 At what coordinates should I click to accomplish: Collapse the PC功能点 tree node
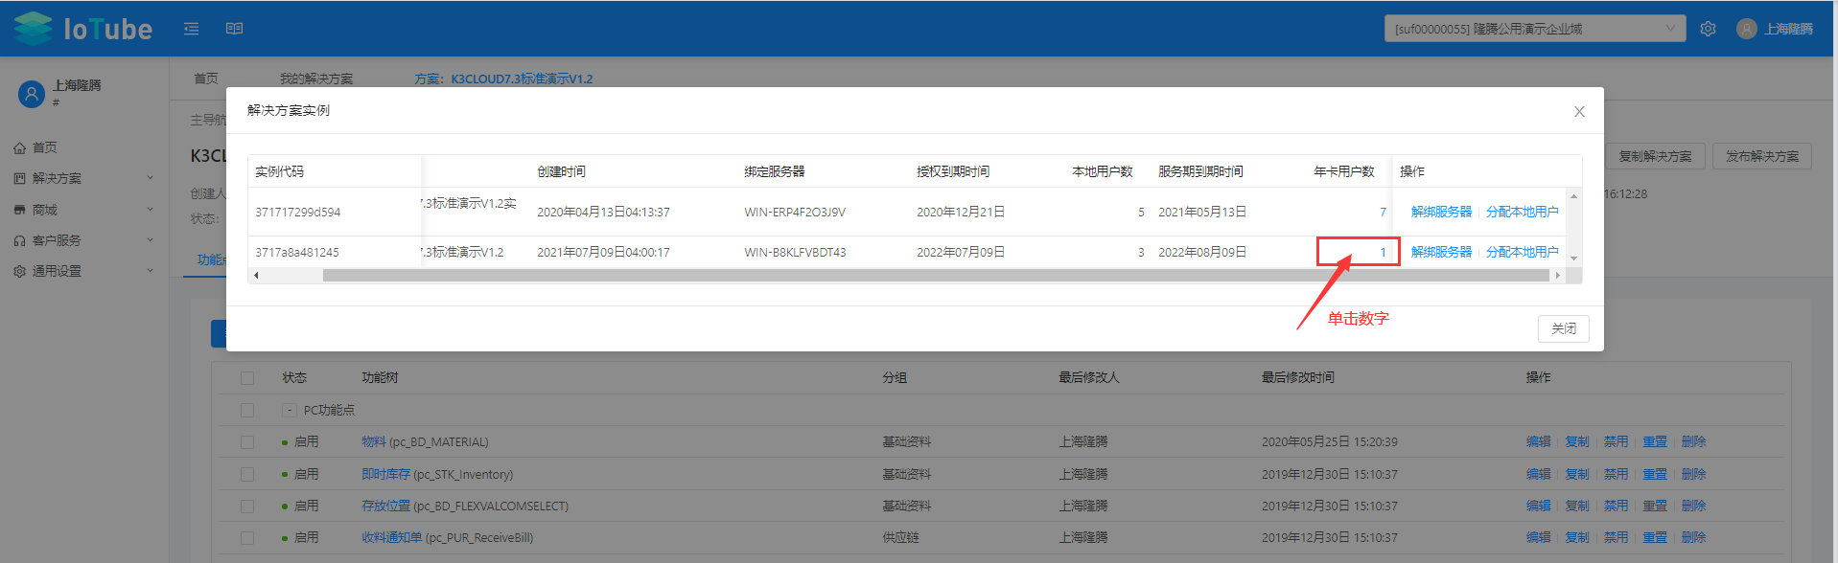coord(289,410)
